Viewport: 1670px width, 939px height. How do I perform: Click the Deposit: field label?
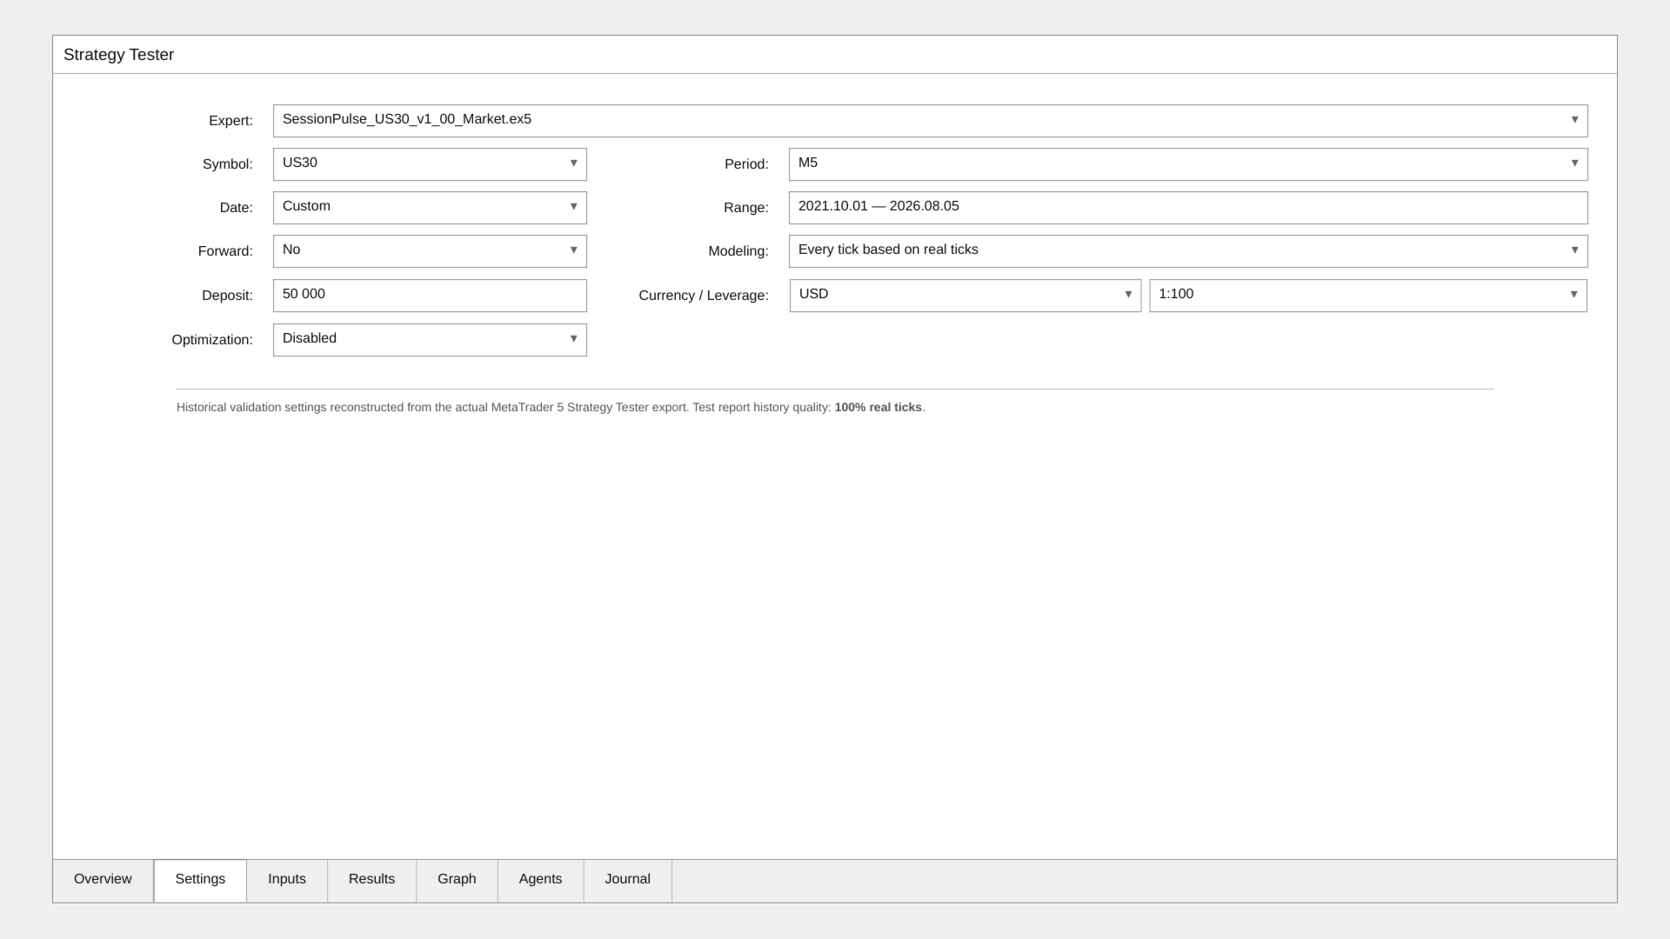click(227, 296)
